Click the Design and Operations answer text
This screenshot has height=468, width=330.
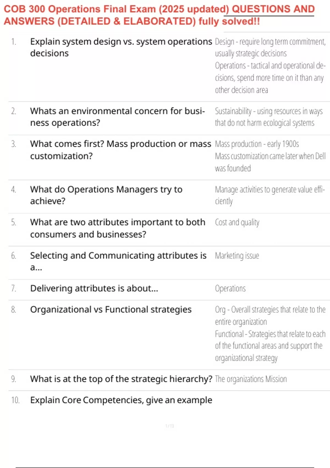270,66
